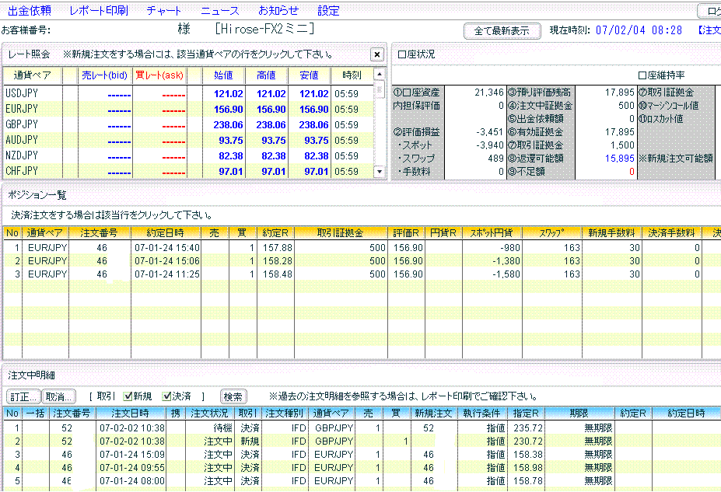The image size is (721, 492).
Task: Click the 通貨ペア header in rate table
Action: 33,75
